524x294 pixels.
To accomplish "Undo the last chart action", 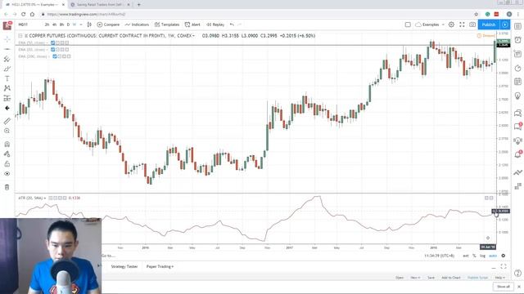I will [x=232, y=24].
